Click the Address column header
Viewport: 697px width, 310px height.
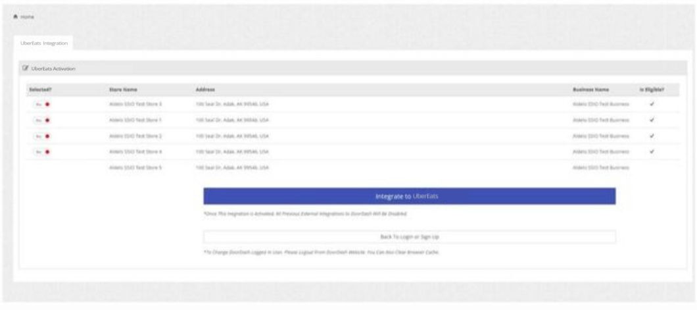(x=205, y=90)
